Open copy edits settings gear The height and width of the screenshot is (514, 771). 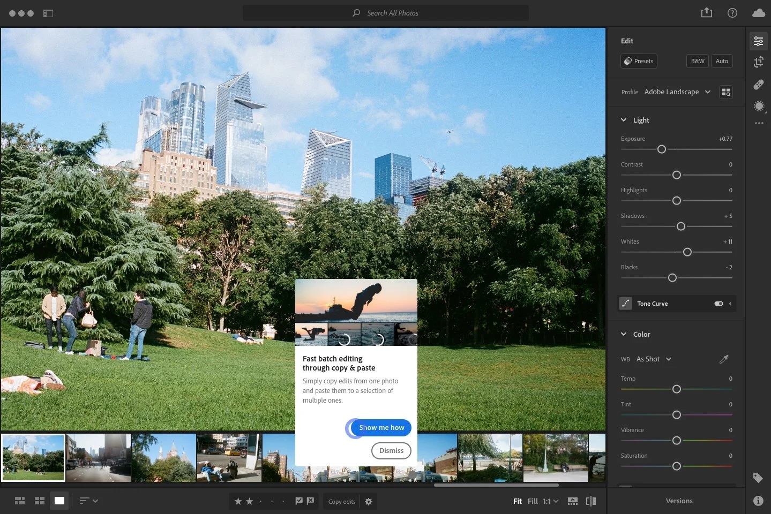369,502
